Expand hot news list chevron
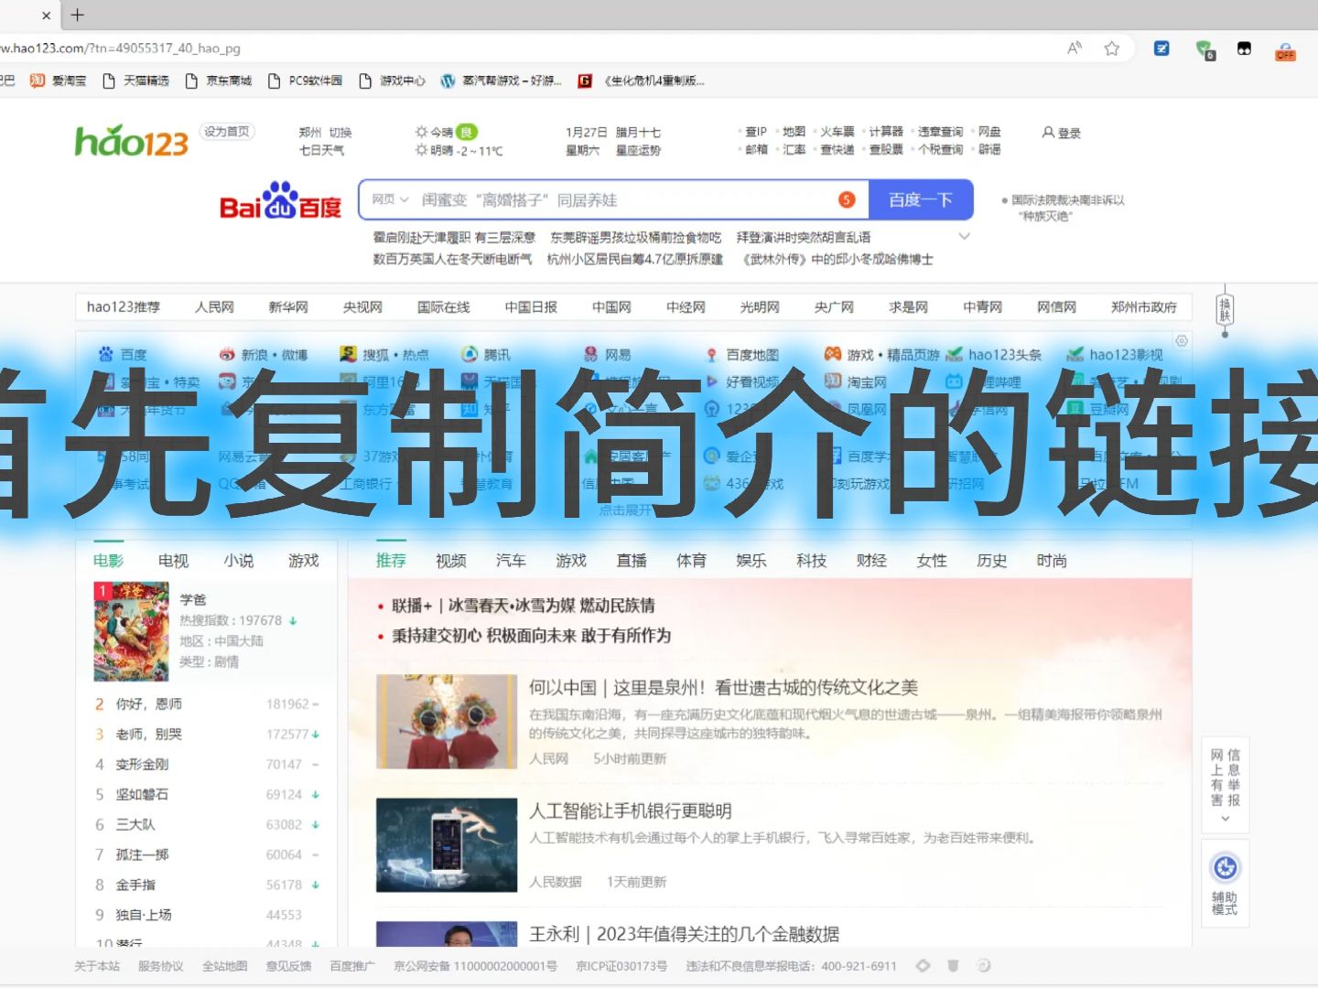Image resolution: width=1318 pixels, height=988 pixels. [x=964, y=237]
